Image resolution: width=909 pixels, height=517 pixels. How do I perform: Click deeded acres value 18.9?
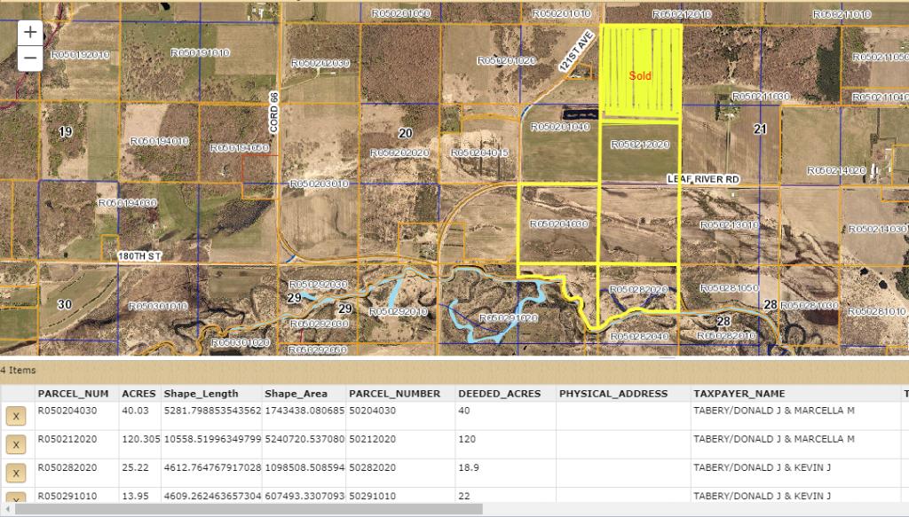(x=469, y=467)
